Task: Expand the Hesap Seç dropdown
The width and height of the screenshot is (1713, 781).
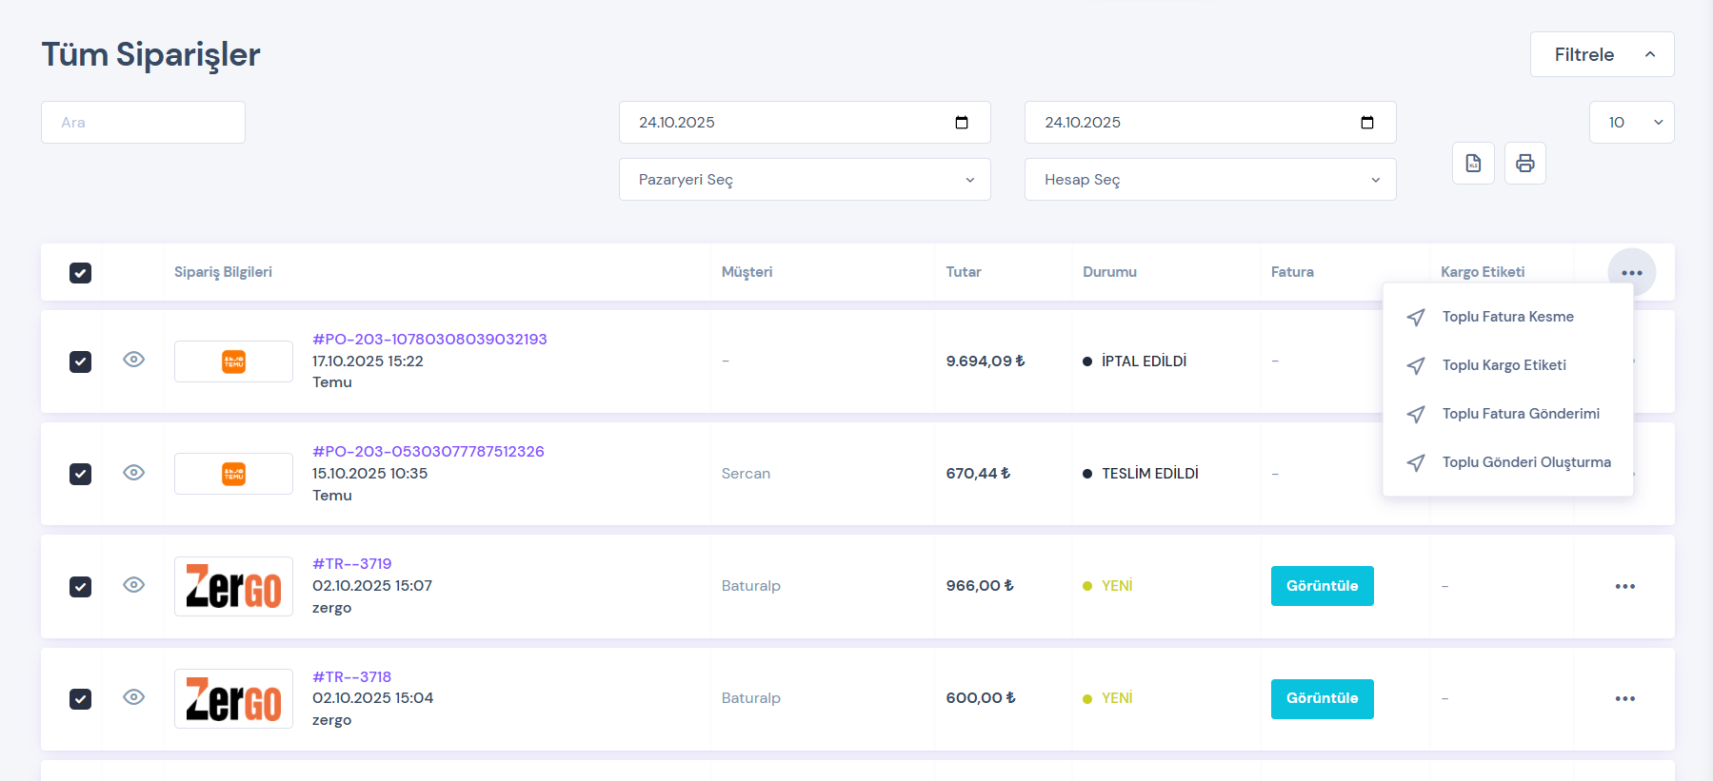Action: (x=1209, y=180)
